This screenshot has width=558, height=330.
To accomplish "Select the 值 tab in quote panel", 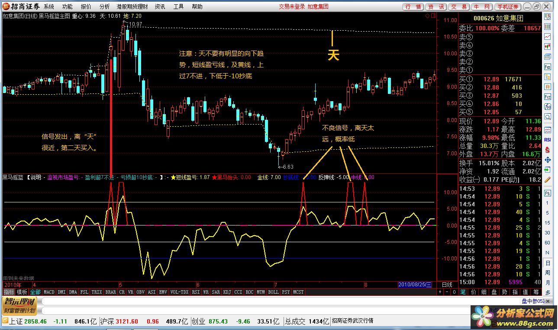I will pyautogui.click(x=525, y=292).
